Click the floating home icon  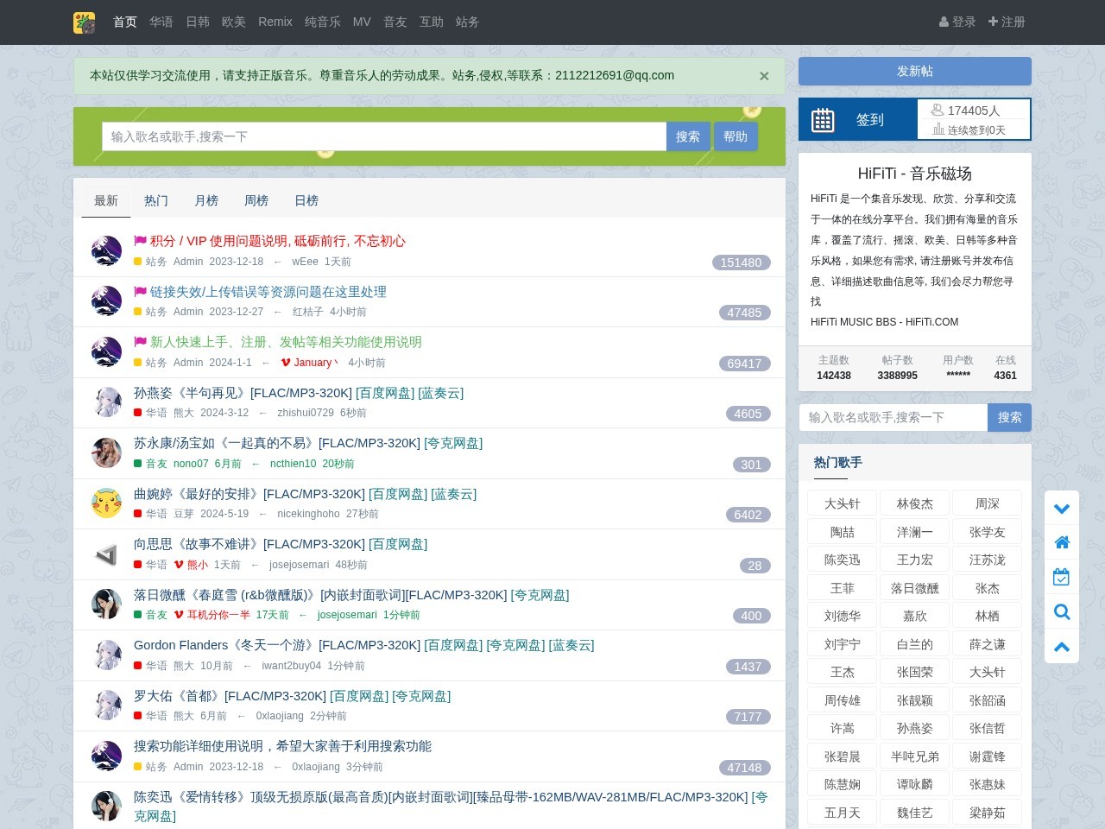coord(1062,542)
